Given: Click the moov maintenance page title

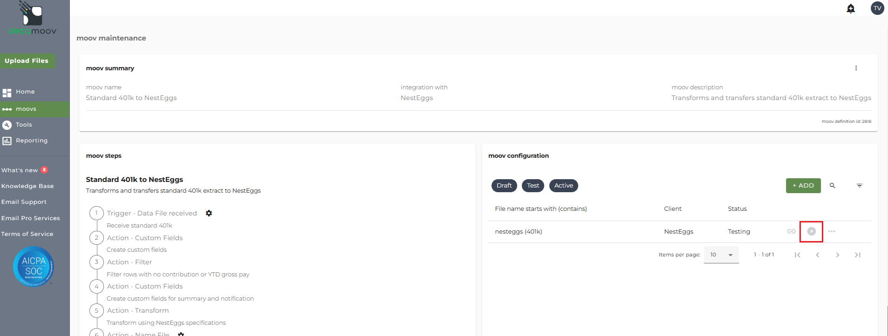Looking at the screenshot, I should [111, 38].
